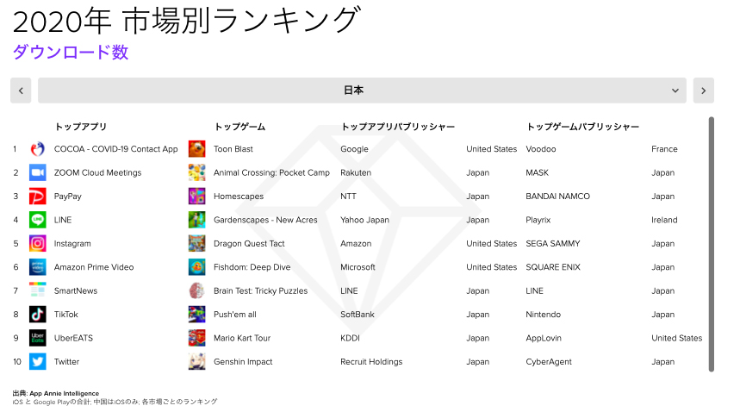Viewport: 740px width, 412px height.
Task: Click the text 'Brain Test: Tricky Puzzles'
Action: pyautogui.click(x=260, y=290)
